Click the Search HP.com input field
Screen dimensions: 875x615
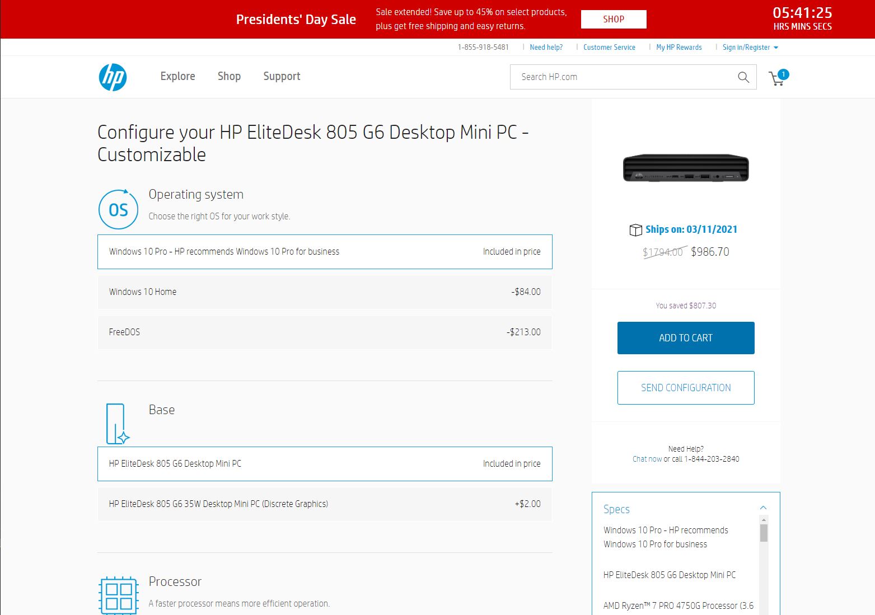621,77
